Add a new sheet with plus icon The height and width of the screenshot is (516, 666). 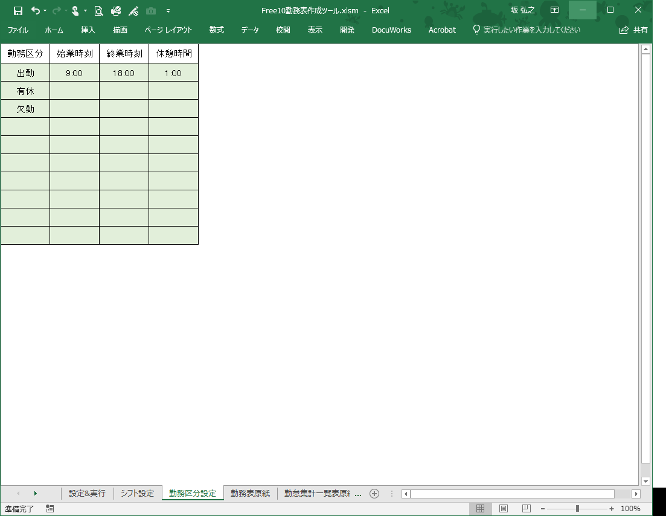(x=374, y=494)
